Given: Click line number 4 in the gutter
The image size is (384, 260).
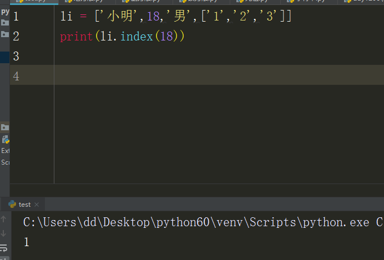Looking at the screenshot, I should (x=16, y=76).
